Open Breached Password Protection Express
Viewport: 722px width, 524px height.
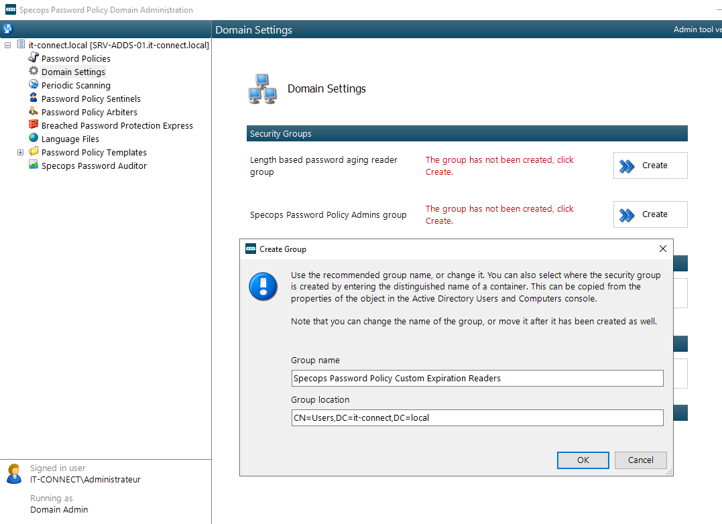click(32, 125)
